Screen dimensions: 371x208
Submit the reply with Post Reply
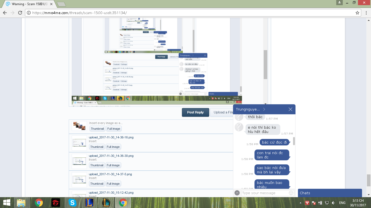195,112
